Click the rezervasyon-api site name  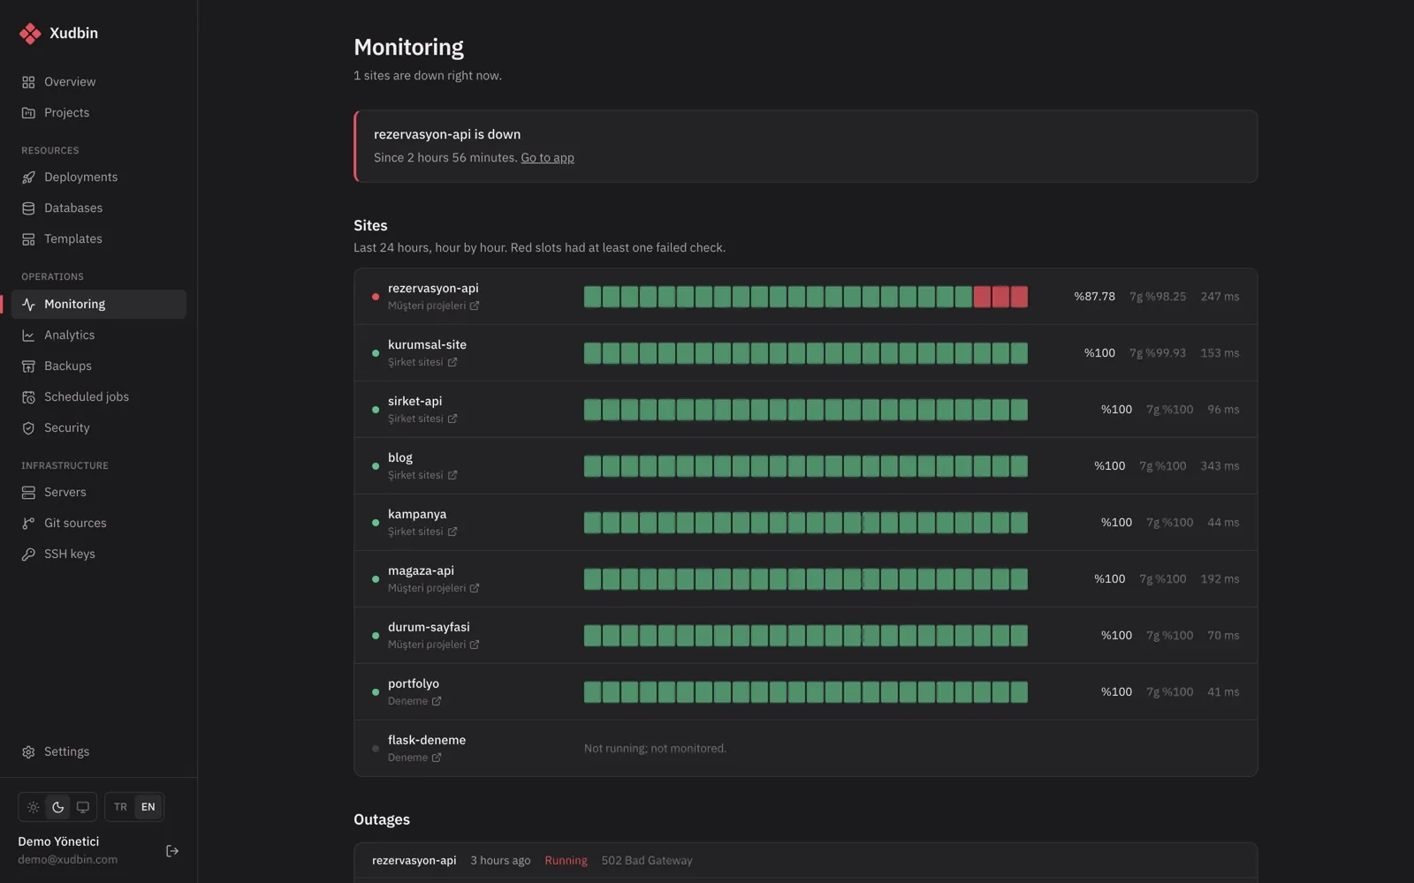tap(433, 289)
